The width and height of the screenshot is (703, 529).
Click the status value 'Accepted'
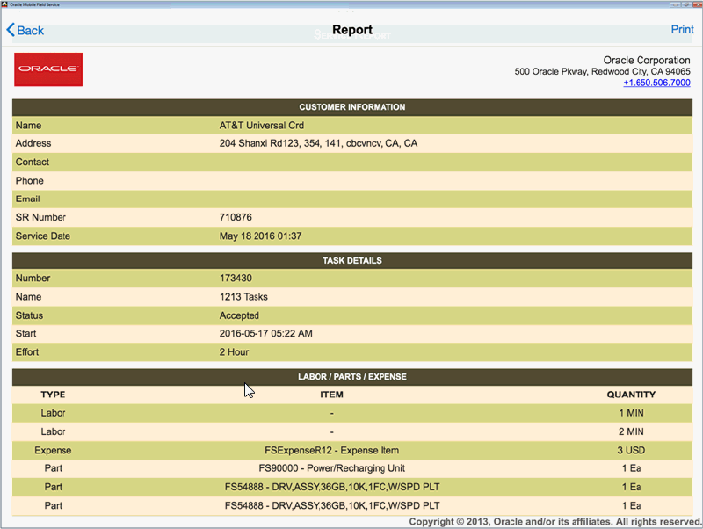(x=239, y=315)
